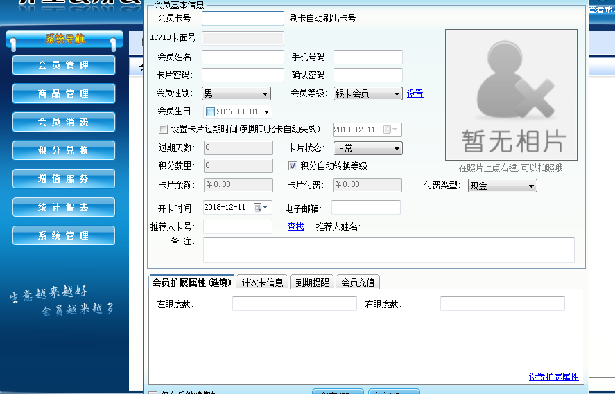The width and height of the screenshot is (615, 394).
Task: Click the 查找 link
Action: pyautogui.click(x=296, y=226)
